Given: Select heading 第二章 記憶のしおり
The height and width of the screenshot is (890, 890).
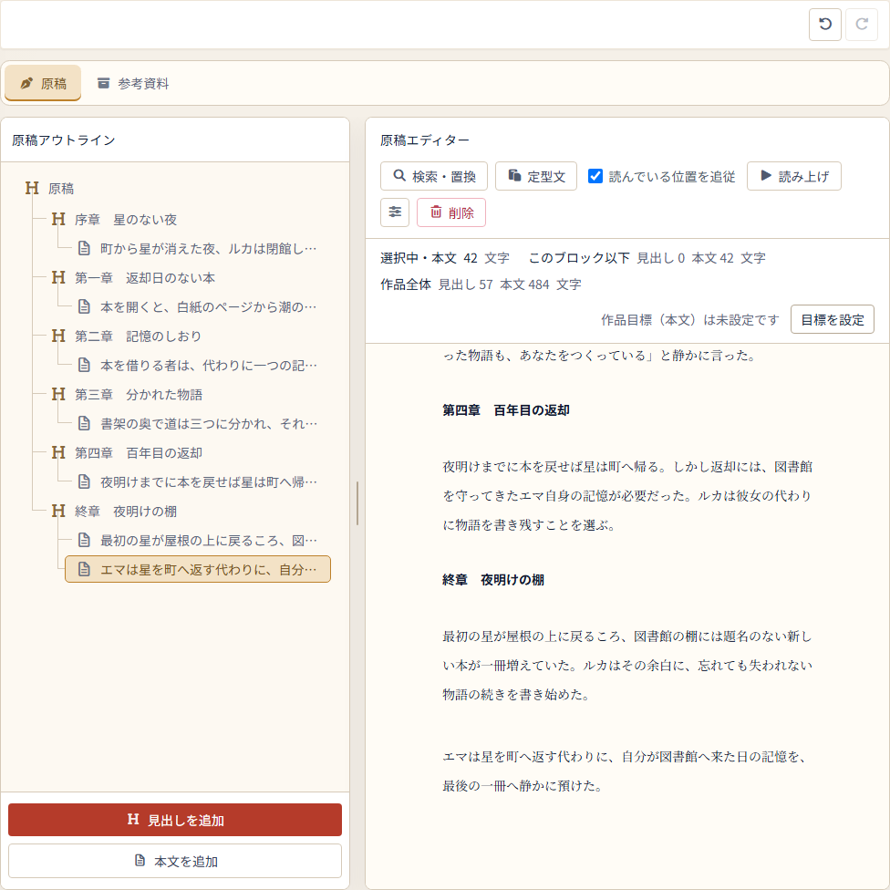Looking at the screenshot, I should click(x=138, y=336).
